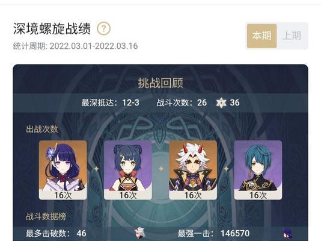Click the 战斗次数 26 stat

(182, 102)
